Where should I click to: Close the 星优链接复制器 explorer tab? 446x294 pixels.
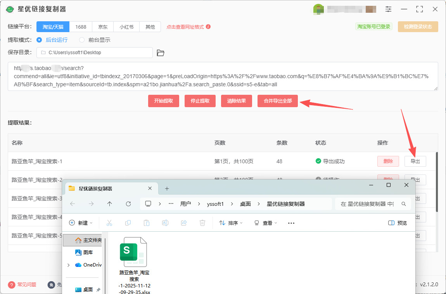(x=150, y=188)
